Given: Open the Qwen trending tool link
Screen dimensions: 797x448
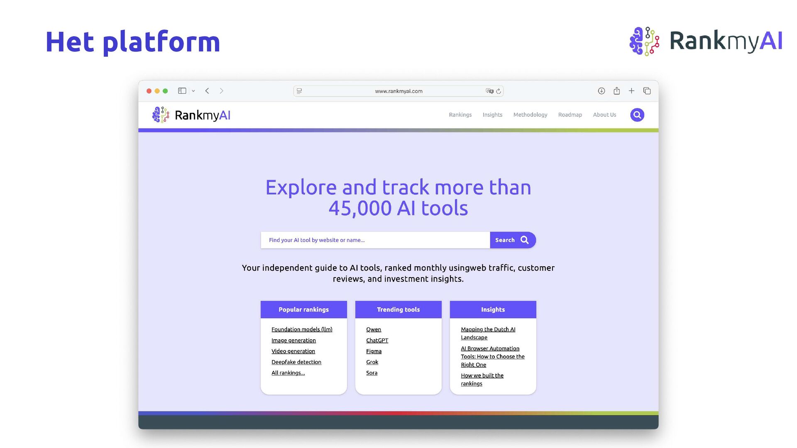Looking at the screenshot, I should (374, 329).
